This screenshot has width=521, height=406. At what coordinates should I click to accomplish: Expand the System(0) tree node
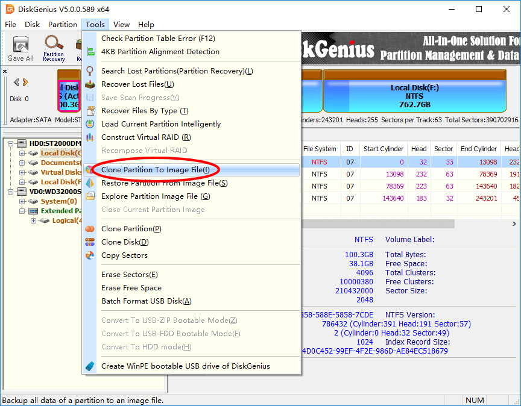22,201
